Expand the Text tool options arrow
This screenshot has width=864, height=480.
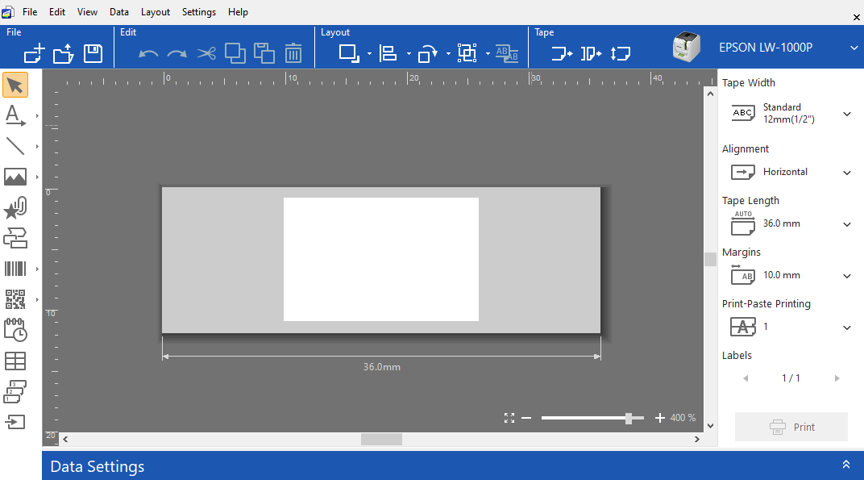pyautogui.click(x=37, y=116)
